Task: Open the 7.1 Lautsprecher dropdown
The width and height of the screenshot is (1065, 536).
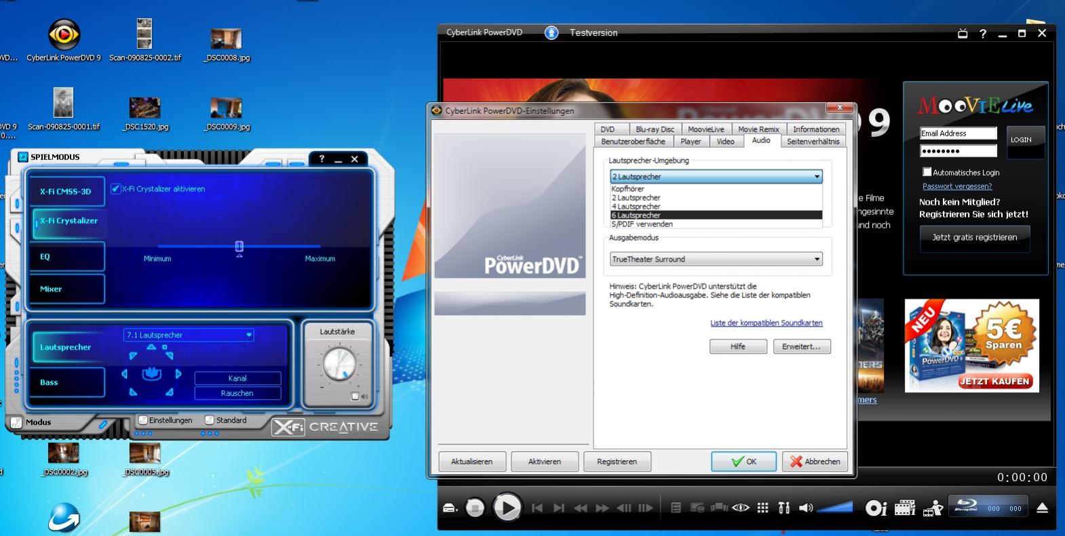Action: 189,335
